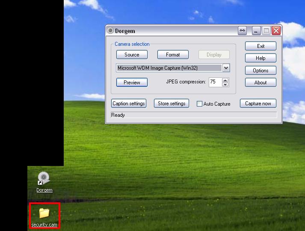This screenshot has height=231, width=305.
Task: Decrease JPEG compression with down arrow
Action: [x=225, y=85]
